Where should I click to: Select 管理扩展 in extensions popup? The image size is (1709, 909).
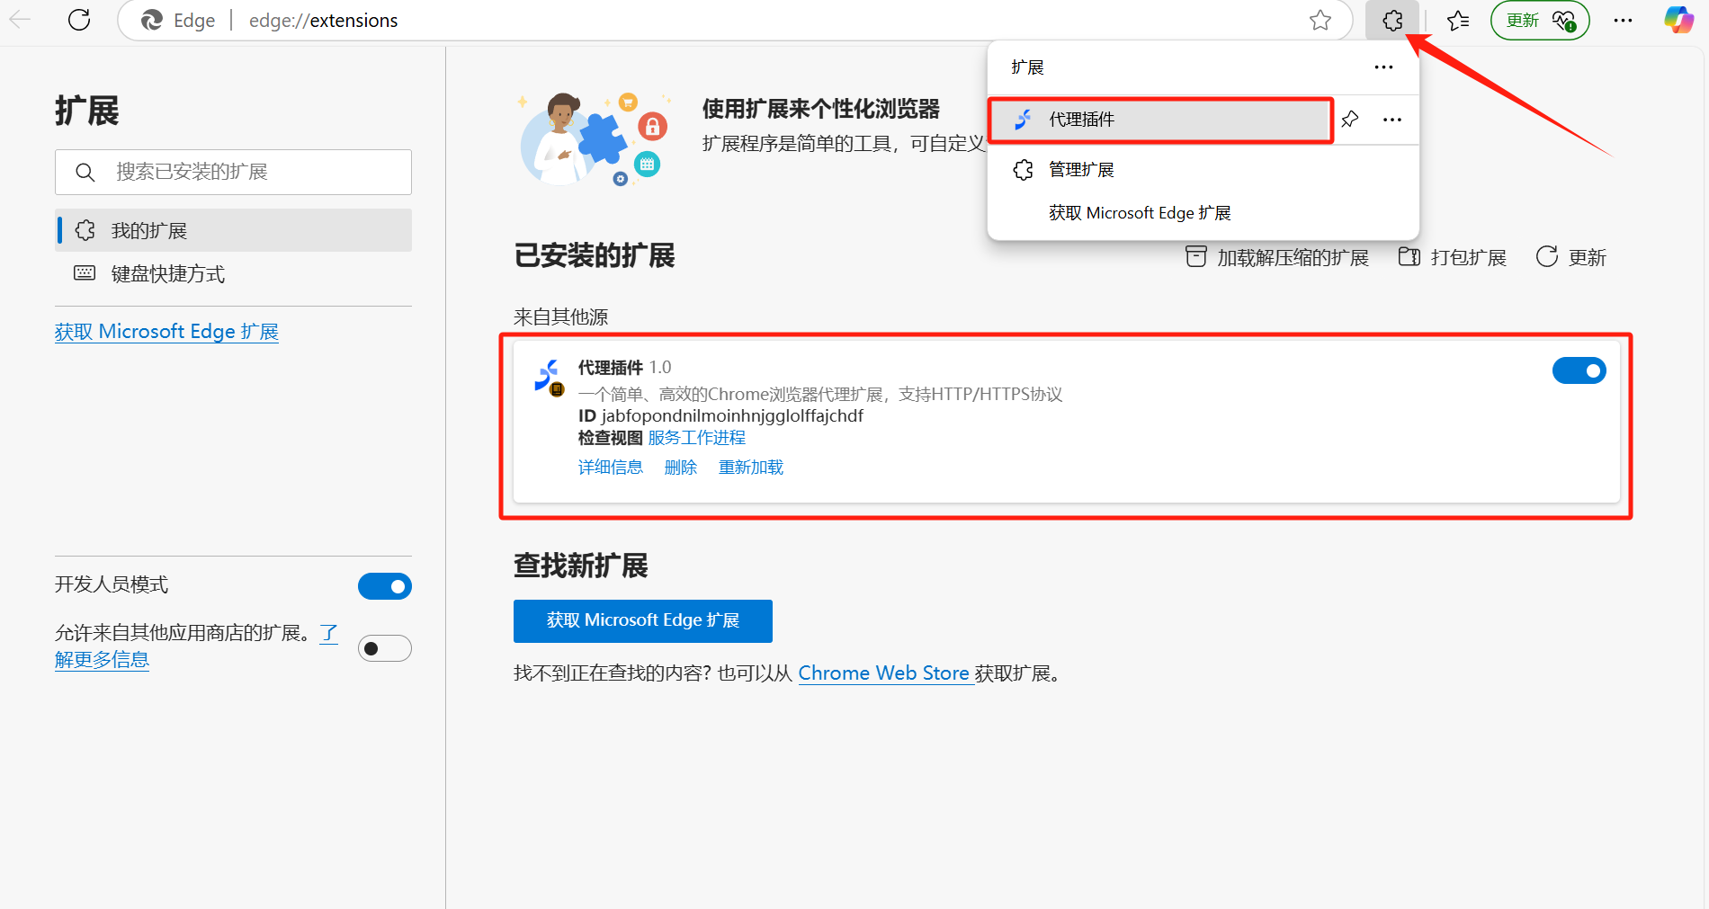point(1081,170)
